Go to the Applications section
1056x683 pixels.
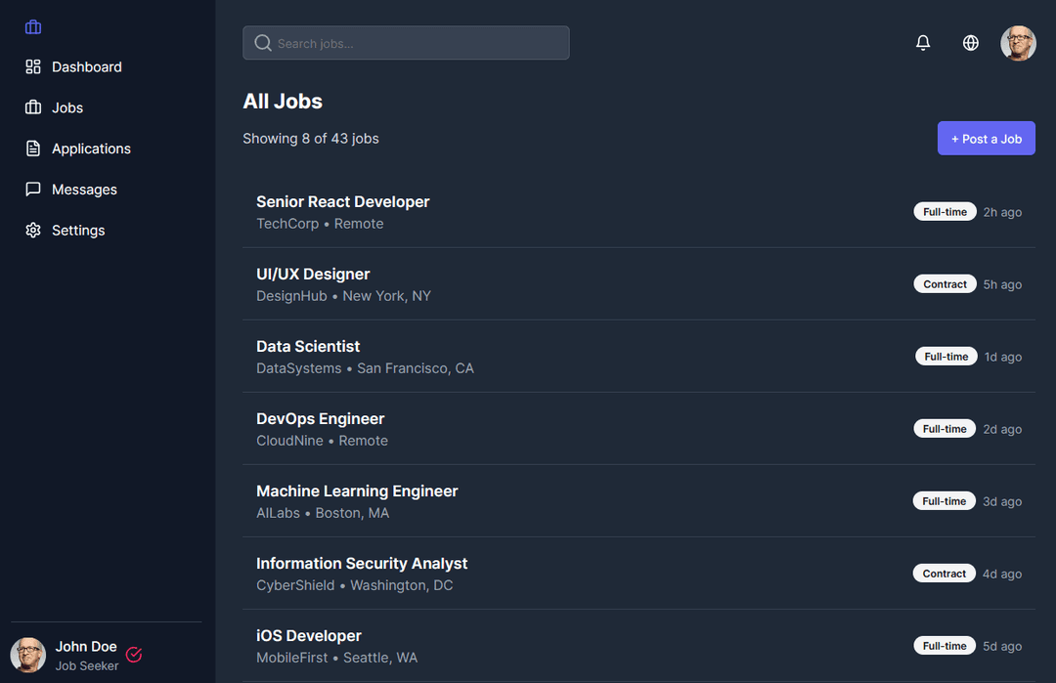pos(91,148)
